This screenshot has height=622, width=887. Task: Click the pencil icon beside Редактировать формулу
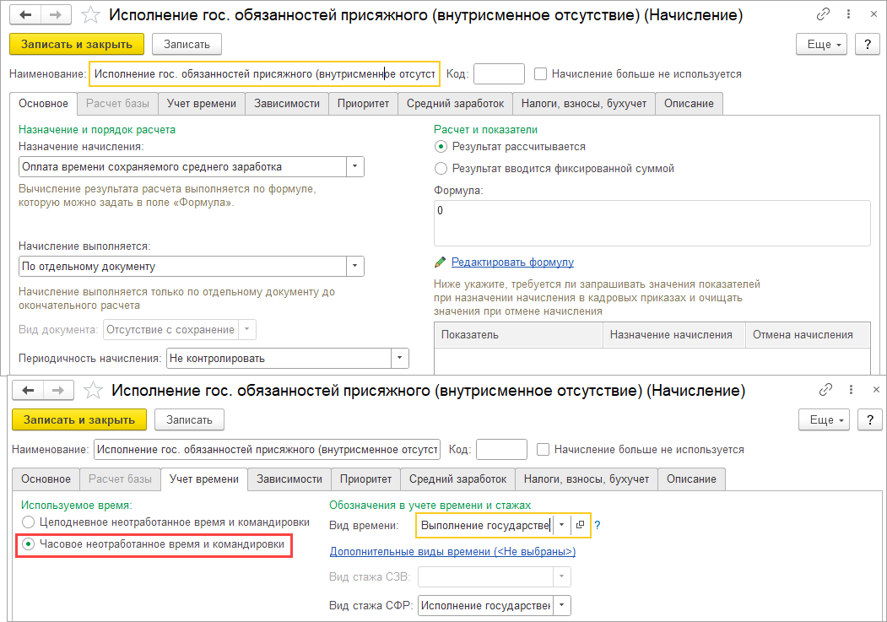coord(440,262)
